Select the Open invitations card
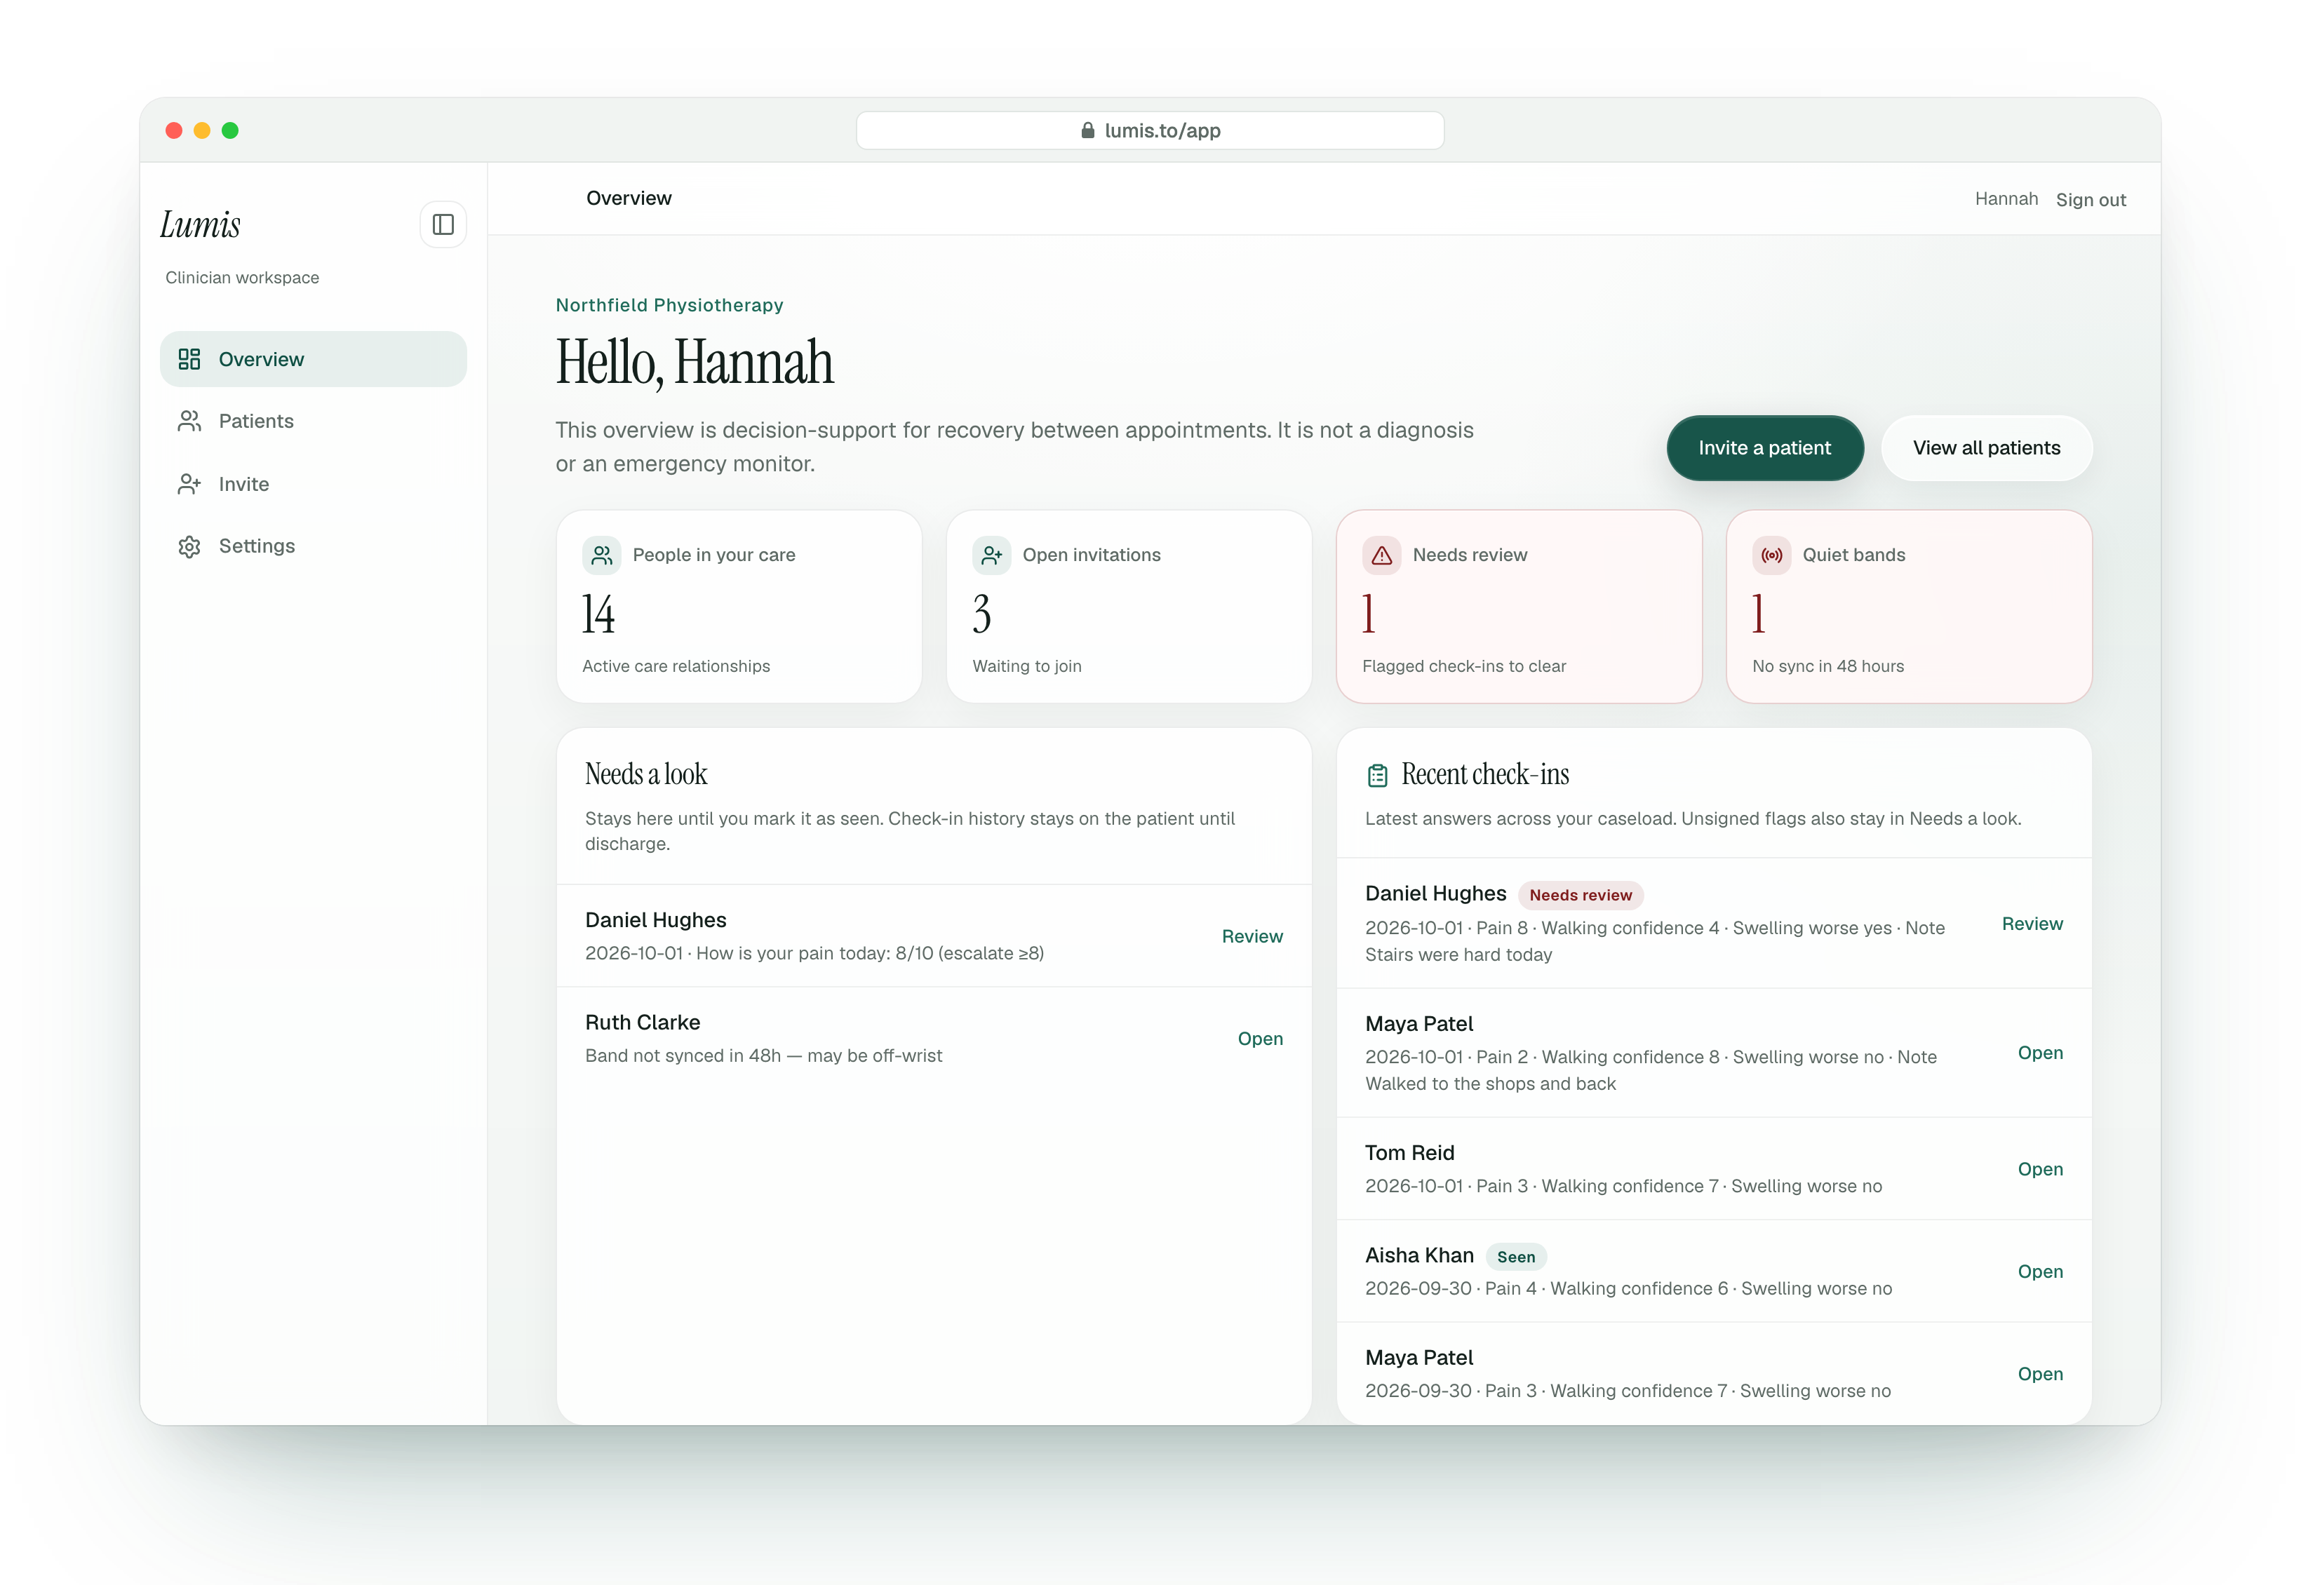 (x=1129, y=607)
